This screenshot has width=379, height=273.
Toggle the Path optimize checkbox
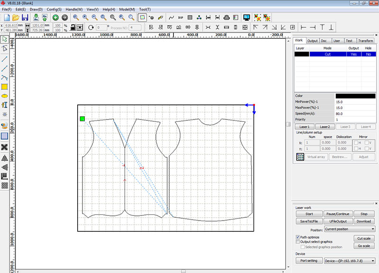(298, 237)
